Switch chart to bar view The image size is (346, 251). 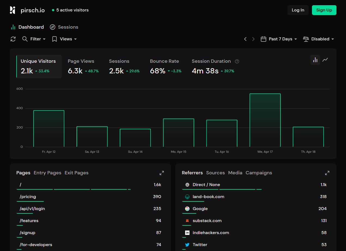tap(315, 60)
